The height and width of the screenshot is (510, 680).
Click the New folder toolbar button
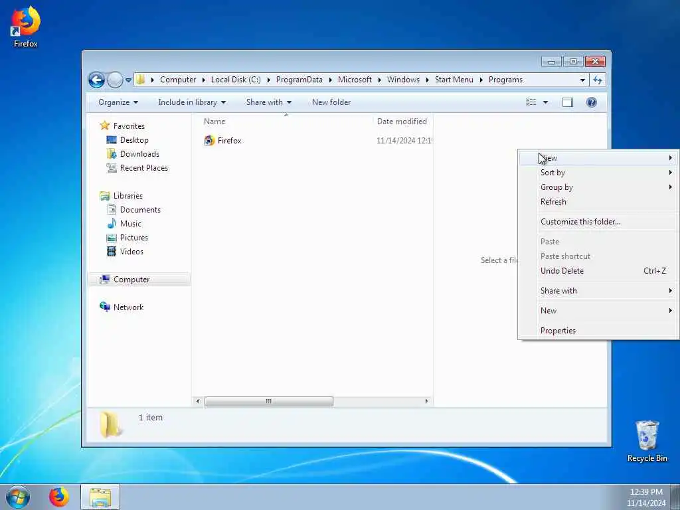point(331,102)
